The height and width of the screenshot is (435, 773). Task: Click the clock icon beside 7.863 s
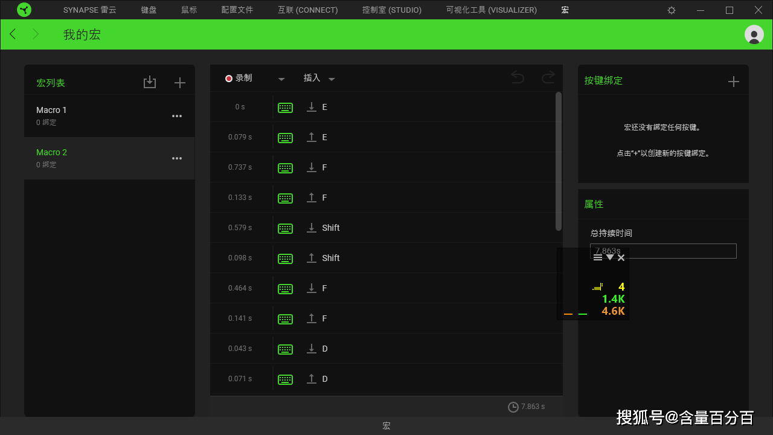(x=513, y=407)
